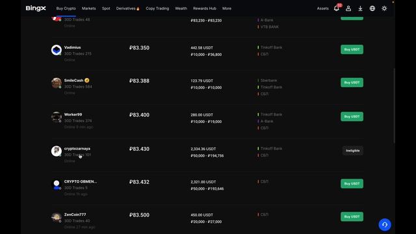The width and height of the screenshot is (416, 234).
Task: Click the BingX logo
Action: coord(36,8)
